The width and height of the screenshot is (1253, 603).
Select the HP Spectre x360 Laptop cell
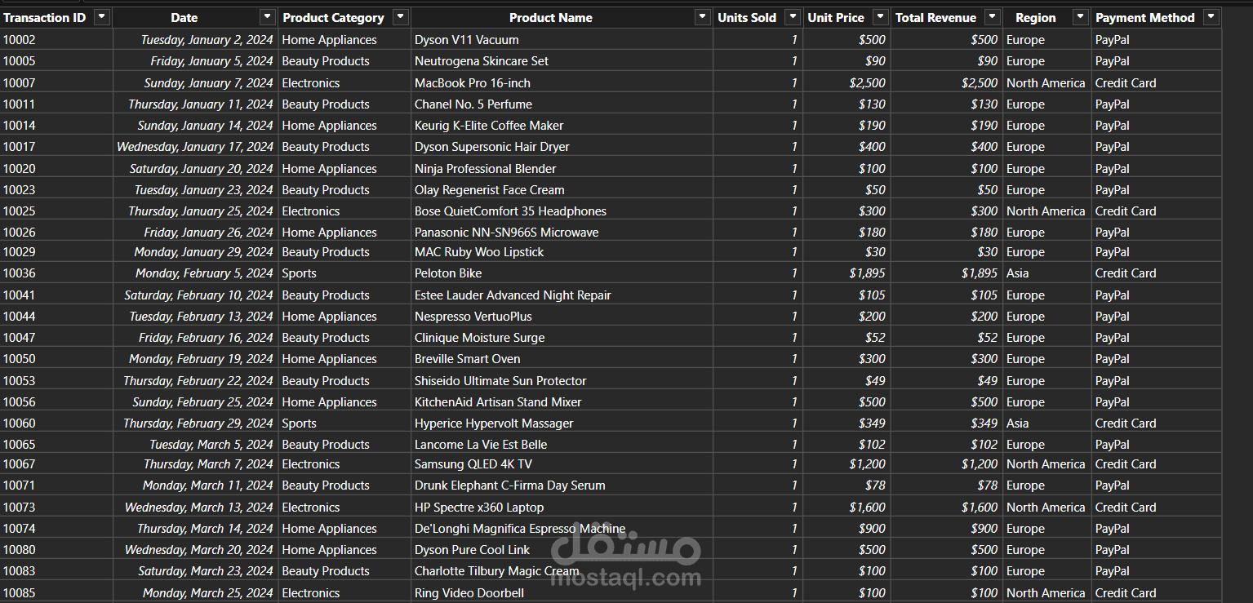coord(562,507)
